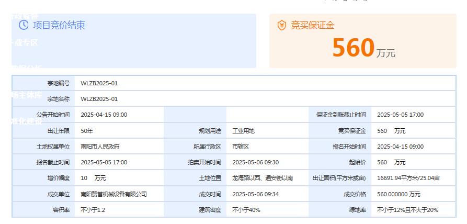Click 龙海路以西、通安街以南 location value
Image resolution: width=467 pixels, height=224 pixels.
(x=263, y=178)
